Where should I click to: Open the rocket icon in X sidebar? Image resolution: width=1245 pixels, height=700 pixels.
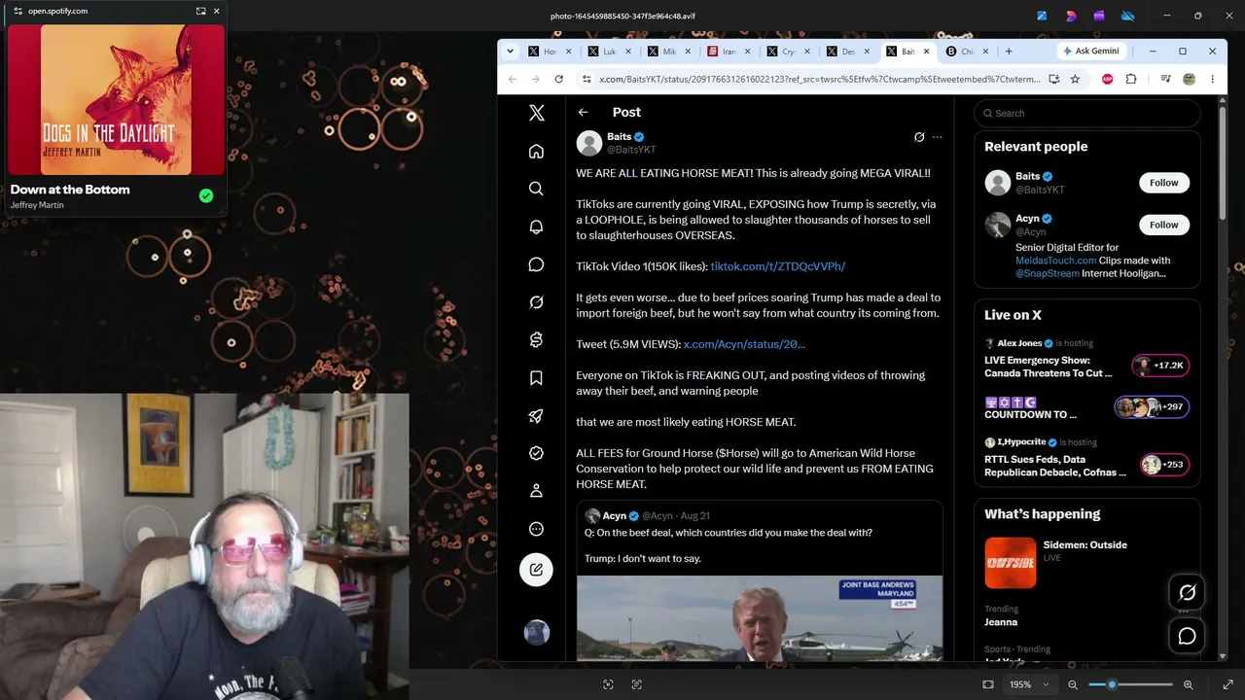536,415
